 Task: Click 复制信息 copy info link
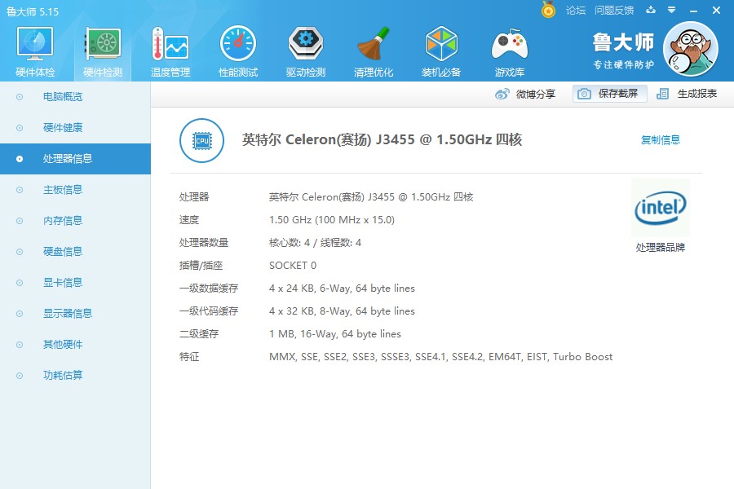660,139
